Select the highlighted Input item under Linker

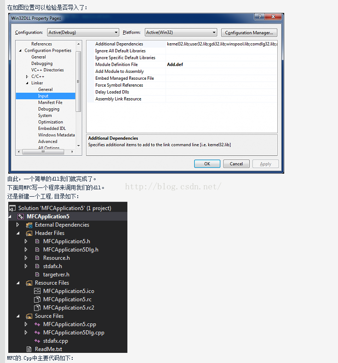coord(46,96)
